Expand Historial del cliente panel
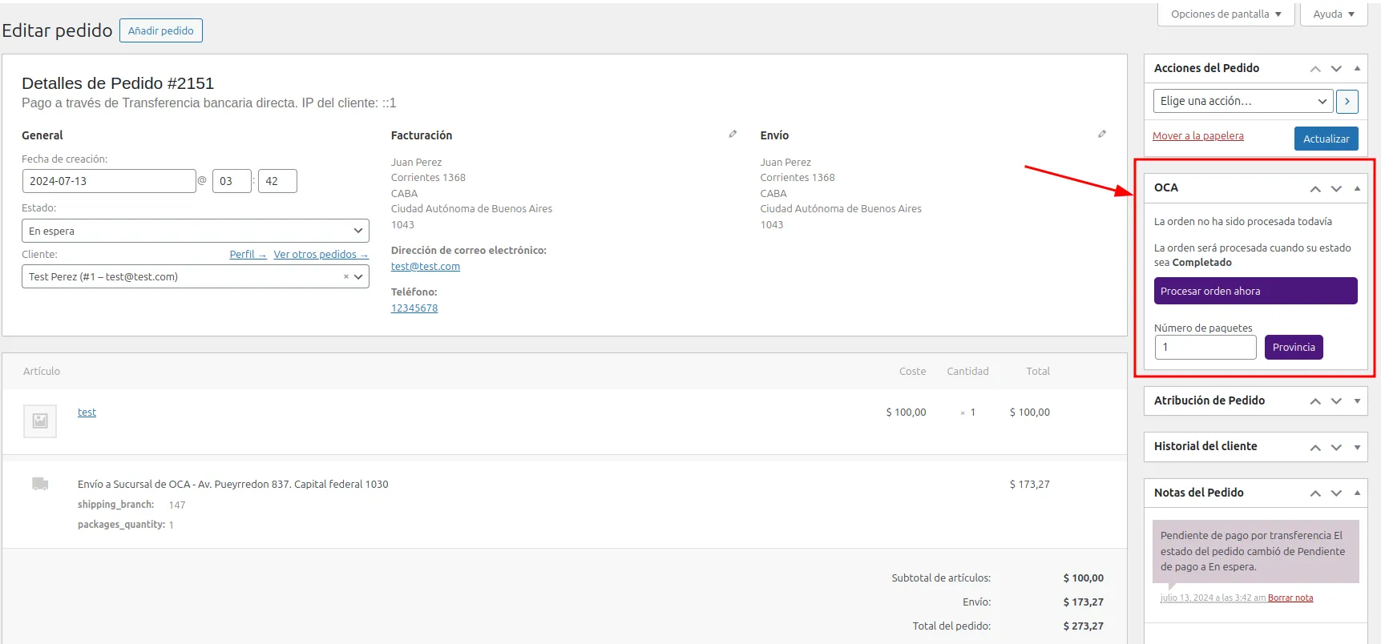This screenshot has width=1381, height=644. pos(1357,448)
